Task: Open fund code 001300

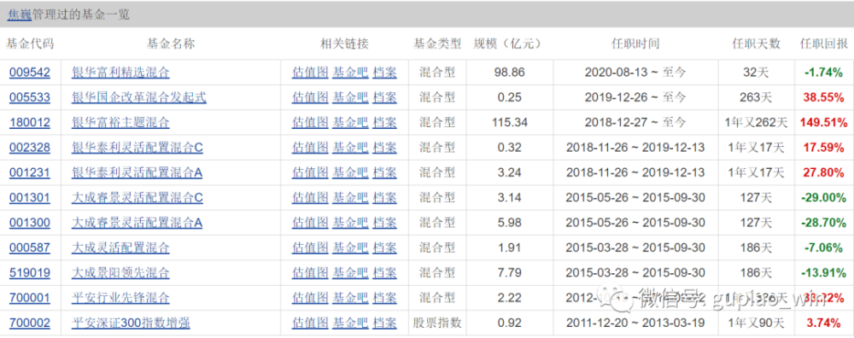Action: (x=29, y=223)
